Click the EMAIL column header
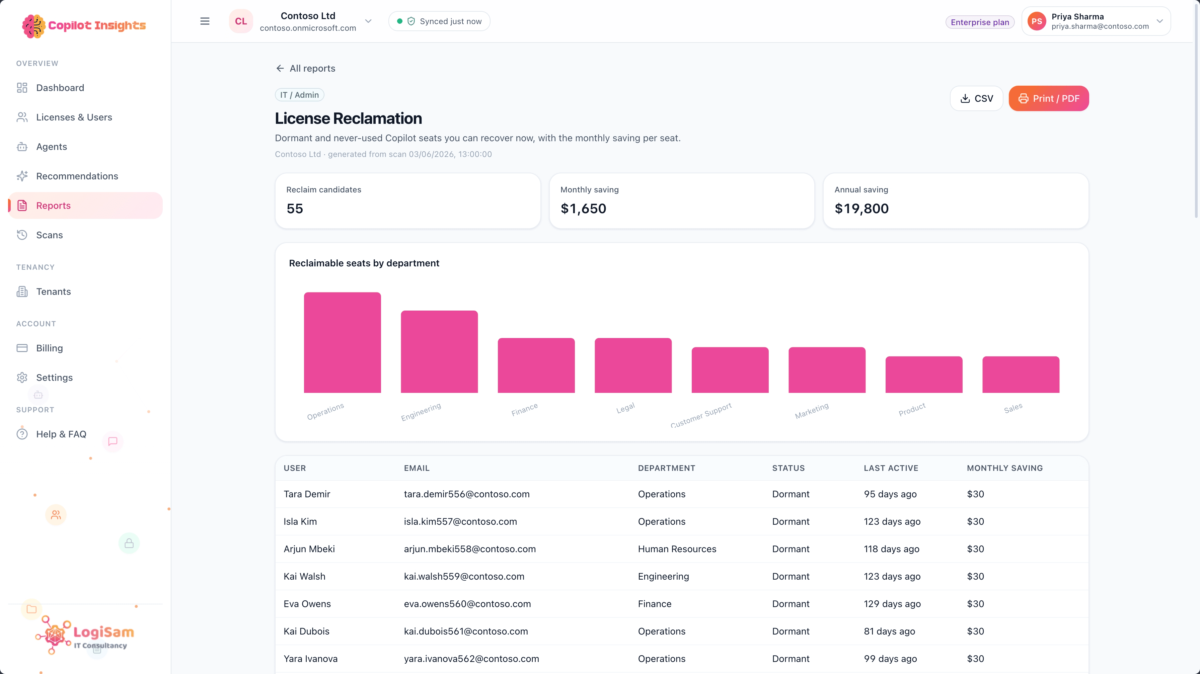The height and width of the screenshot is (674, 1200). [x=417, y=468]
